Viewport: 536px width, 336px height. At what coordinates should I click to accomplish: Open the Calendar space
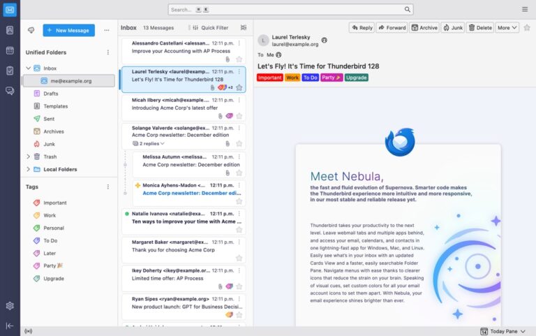click(10, 50)
